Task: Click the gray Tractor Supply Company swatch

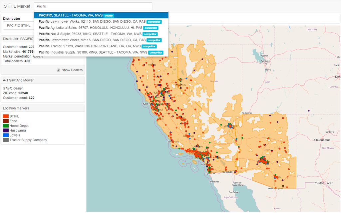Action: click(x=6, y=140)
